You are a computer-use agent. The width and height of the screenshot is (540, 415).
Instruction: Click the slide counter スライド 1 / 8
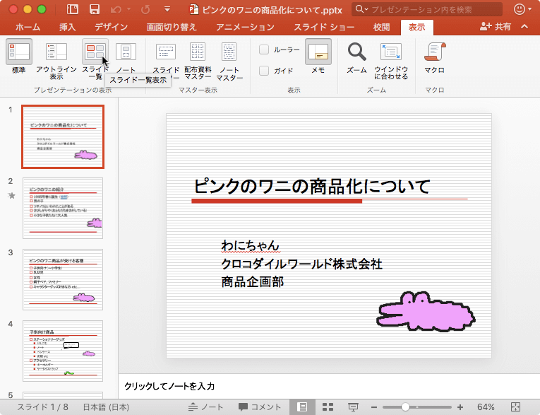tap(42, 407)
